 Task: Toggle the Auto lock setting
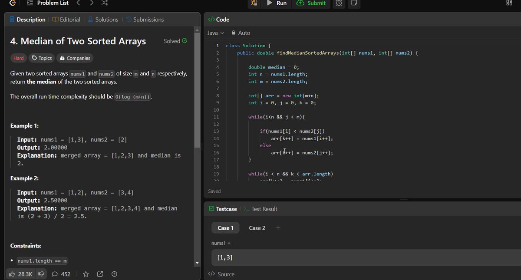[241, 33]
